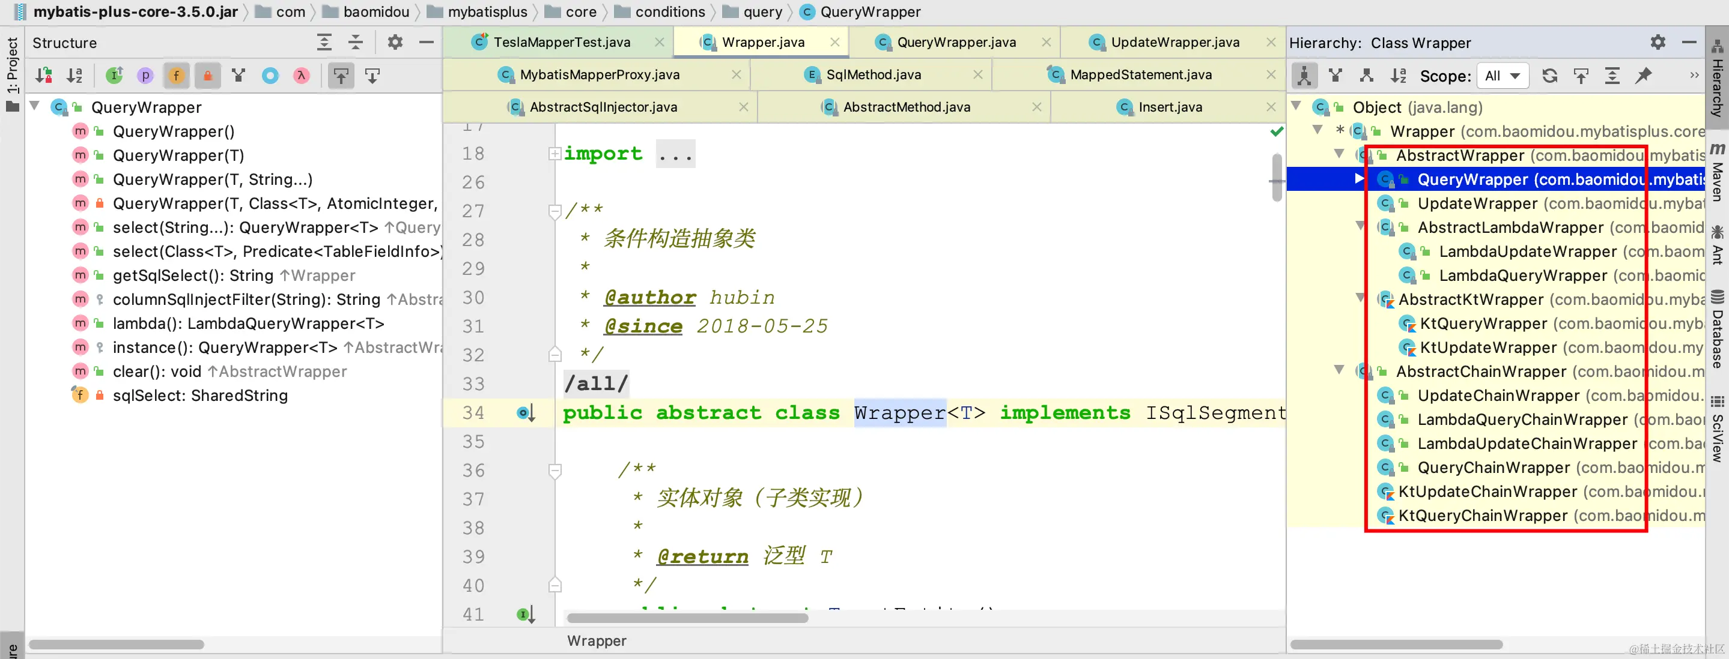Collapse the QueryWrapper root in Structure tree
Screen dimensions: 1729x659
(x=35, y=107)
